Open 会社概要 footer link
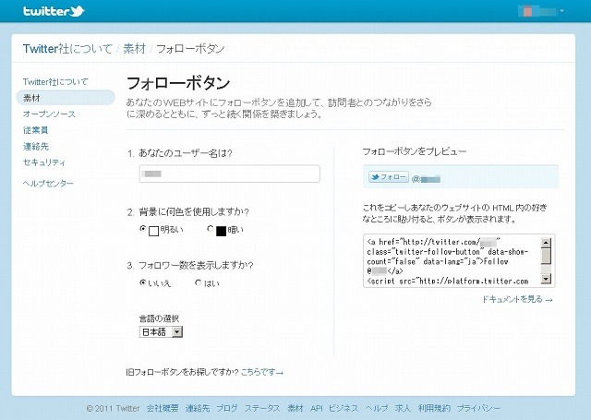Image resolution: width=591 pixels, height=420 pixels. 163,408
